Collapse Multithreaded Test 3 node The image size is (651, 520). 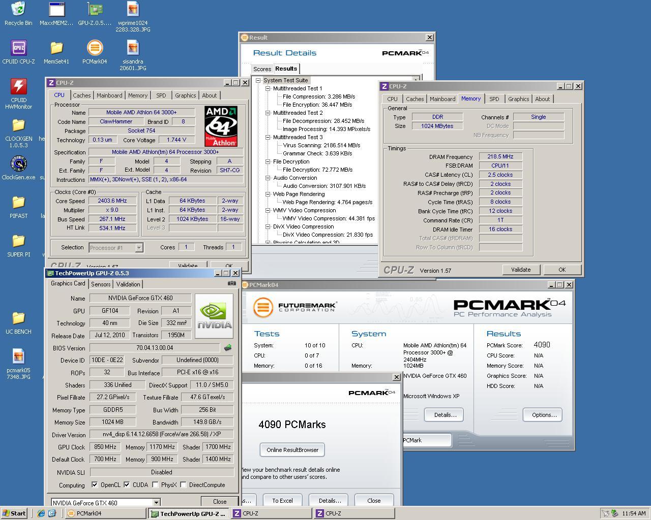(268, 137)
